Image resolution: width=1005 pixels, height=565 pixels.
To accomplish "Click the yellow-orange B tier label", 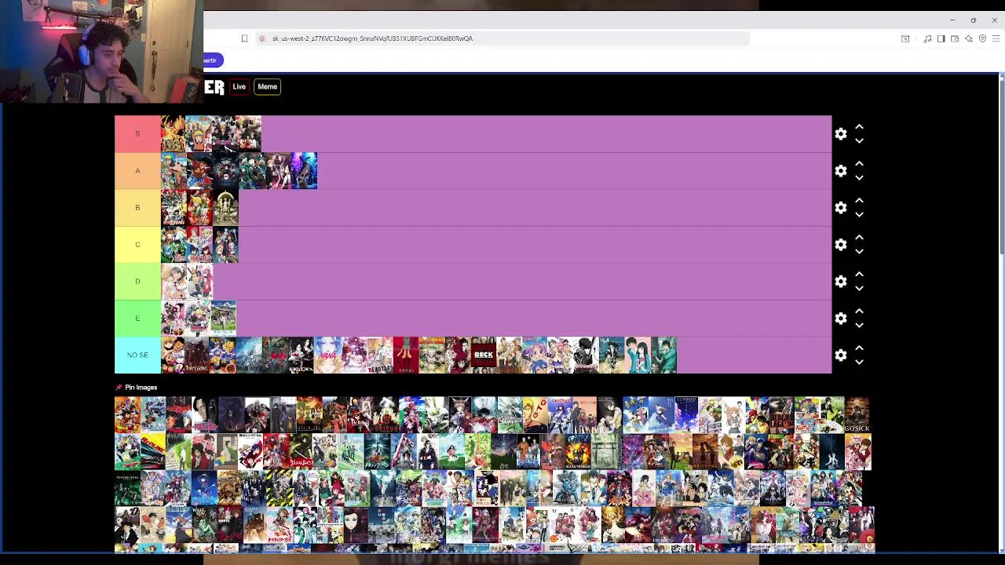I will [x=137, y=208].
